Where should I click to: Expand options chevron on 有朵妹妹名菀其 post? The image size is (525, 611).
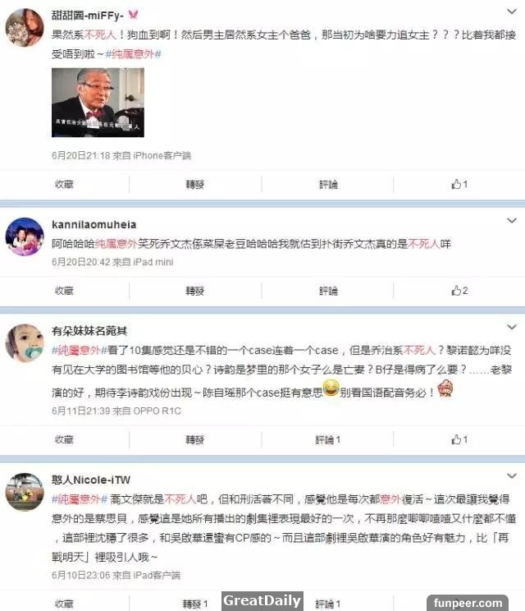[512, 327]
